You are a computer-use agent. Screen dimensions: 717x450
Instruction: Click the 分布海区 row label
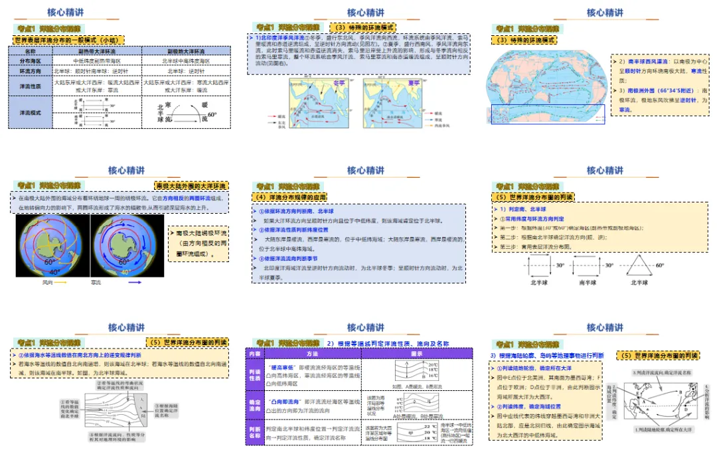30,61
